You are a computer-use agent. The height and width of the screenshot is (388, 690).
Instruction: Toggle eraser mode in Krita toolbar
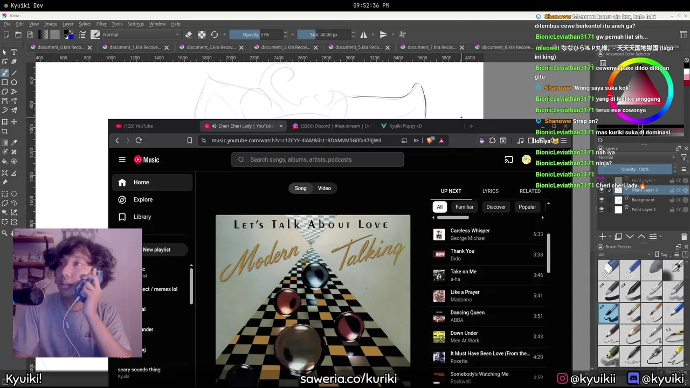188,34
